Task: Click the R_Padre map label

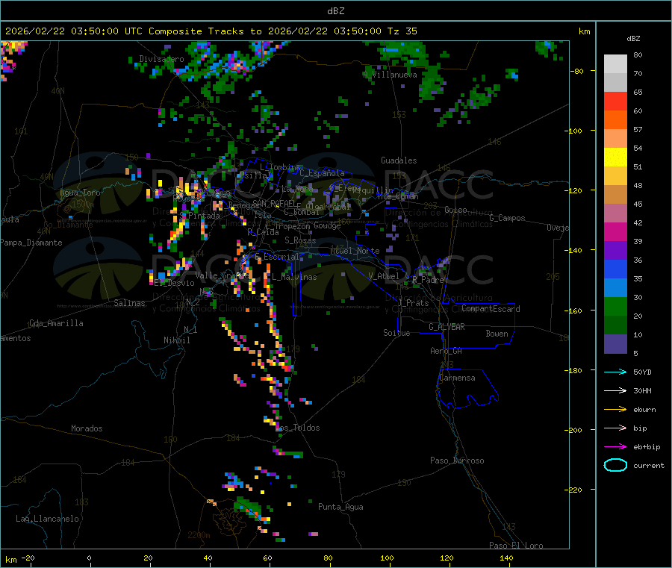Action: (428, 280)
